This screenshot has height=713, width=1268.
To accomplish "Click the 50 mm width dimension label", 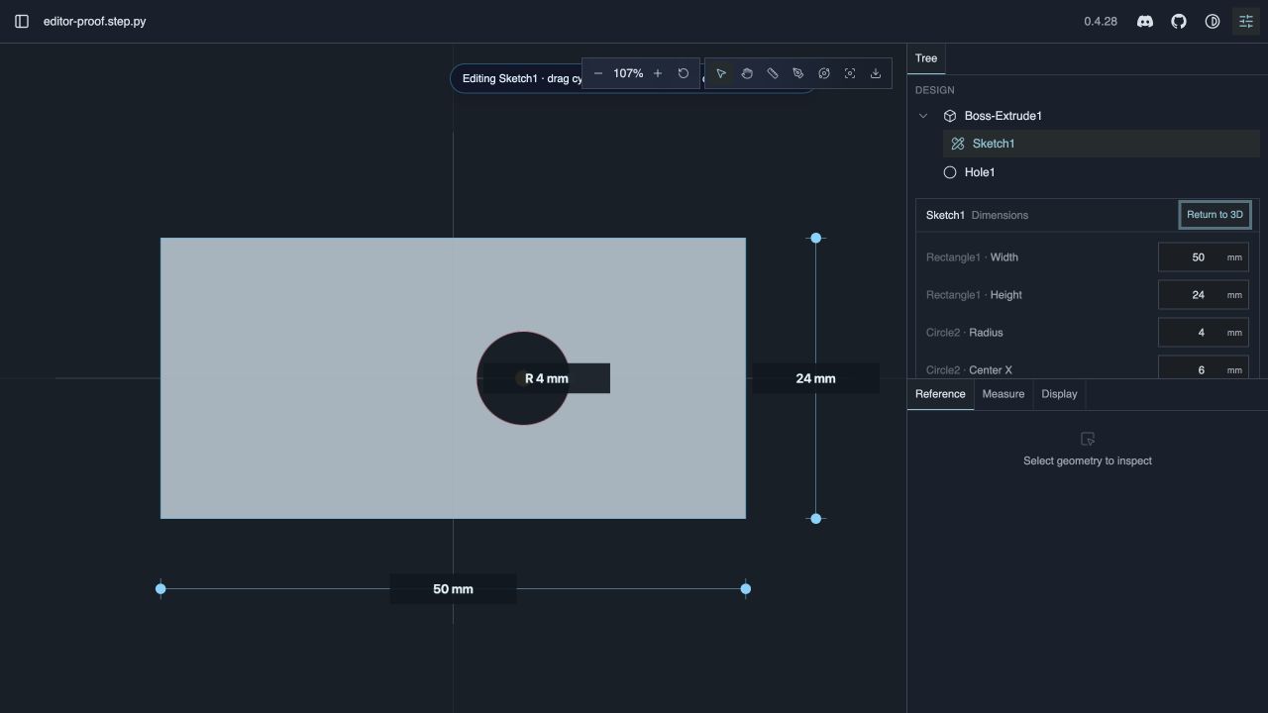I will [x=453, y=589].
